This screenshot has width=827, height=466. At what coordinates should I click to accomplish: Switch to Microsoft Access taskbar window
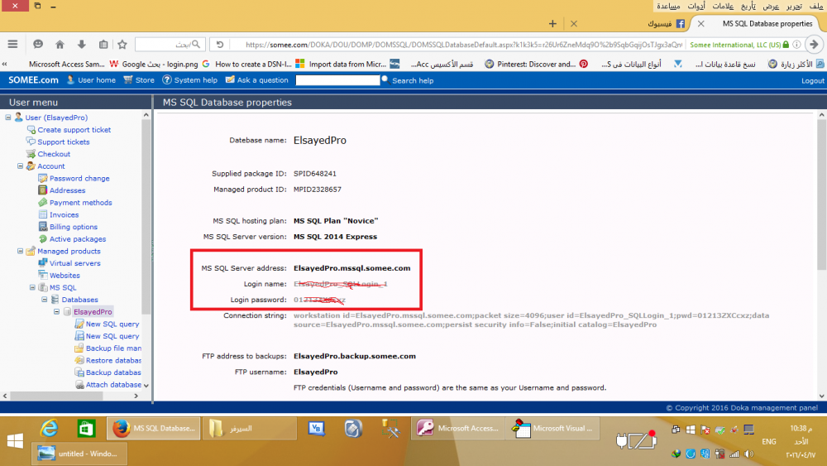coord(457,428)
